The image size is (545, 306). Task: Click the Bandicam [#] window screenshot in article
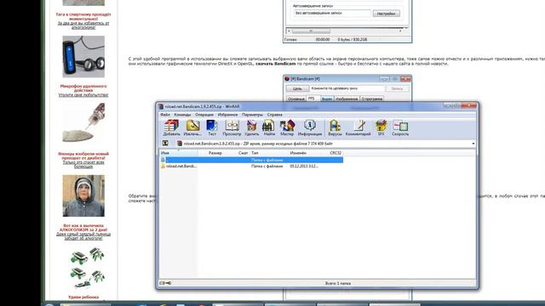click(x=347, y=88)
